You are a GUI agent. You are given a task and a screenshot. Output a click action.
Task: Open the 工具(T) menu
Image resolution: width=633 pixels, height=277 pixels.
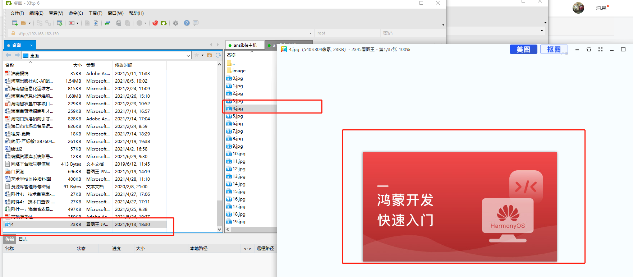95,13
